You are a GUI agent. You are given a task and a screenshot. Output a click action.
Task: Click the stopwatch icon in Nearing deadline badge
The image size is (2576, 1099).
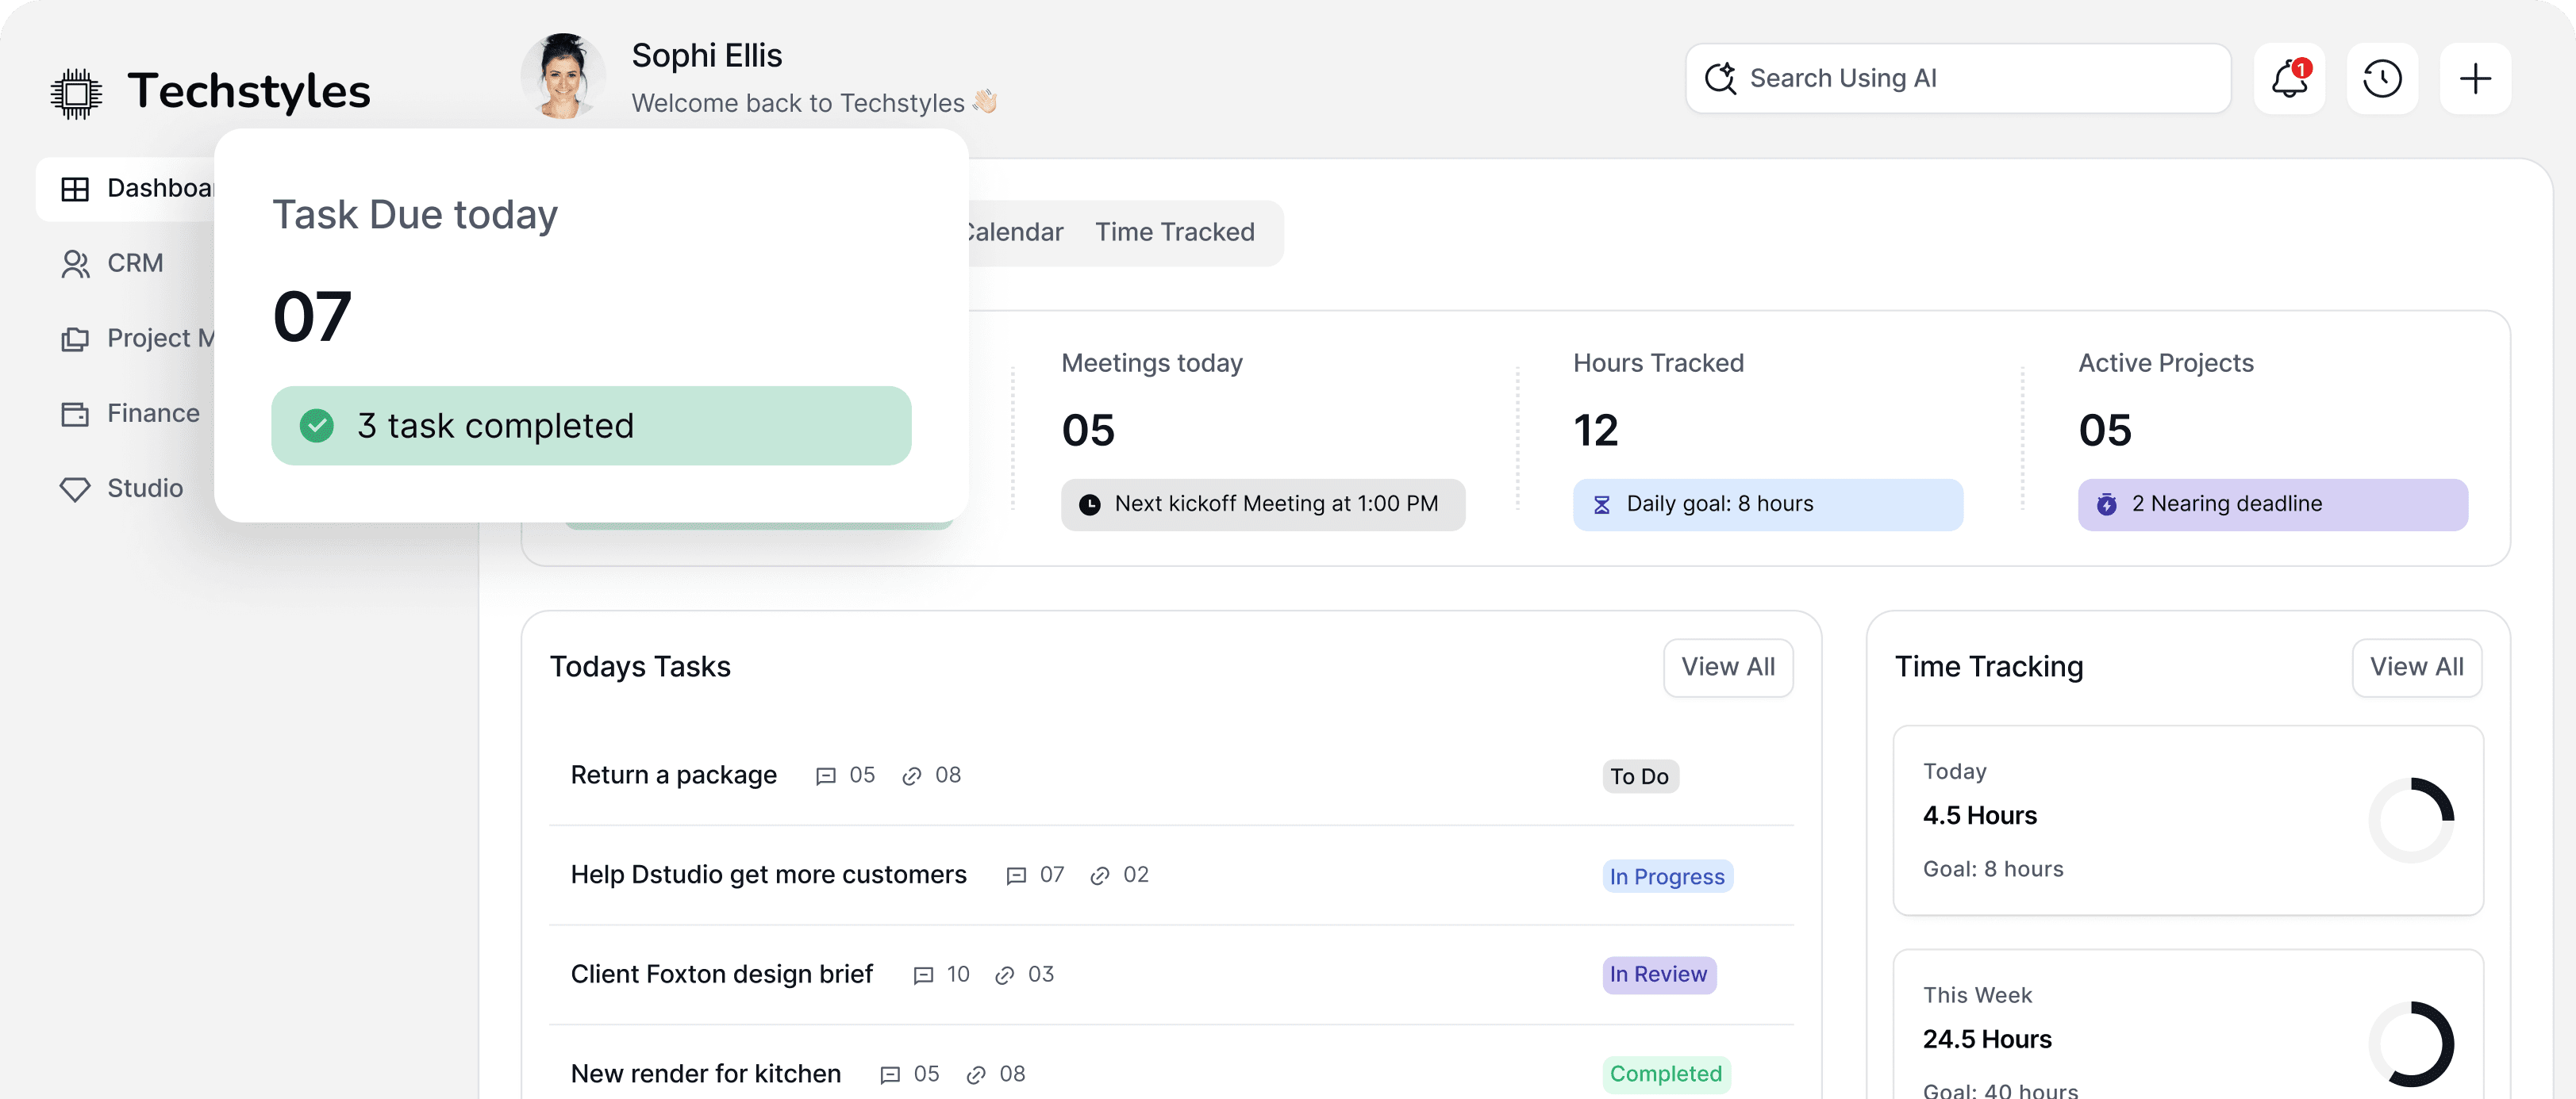point(2106,504)
